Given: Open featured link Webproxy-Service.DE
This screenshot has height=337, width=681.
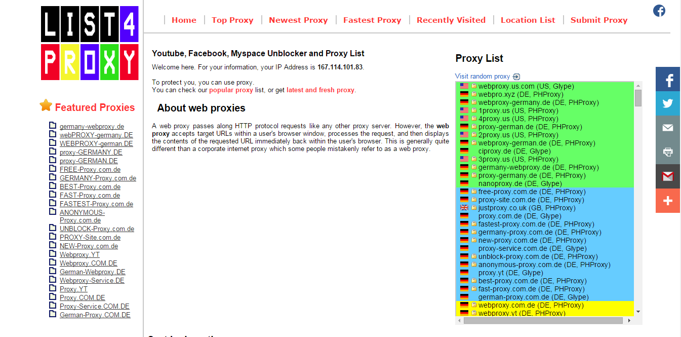Looking at the screenshot, I should 92,281.
